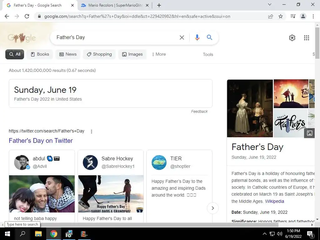
Task: Open the Chrome three-dot menu
Action: [313, 16]
